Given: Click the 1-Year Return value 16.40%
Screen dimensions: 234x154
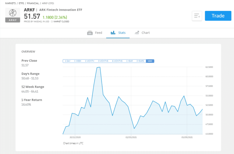Looking at the screenshot, I should point(26,105).
